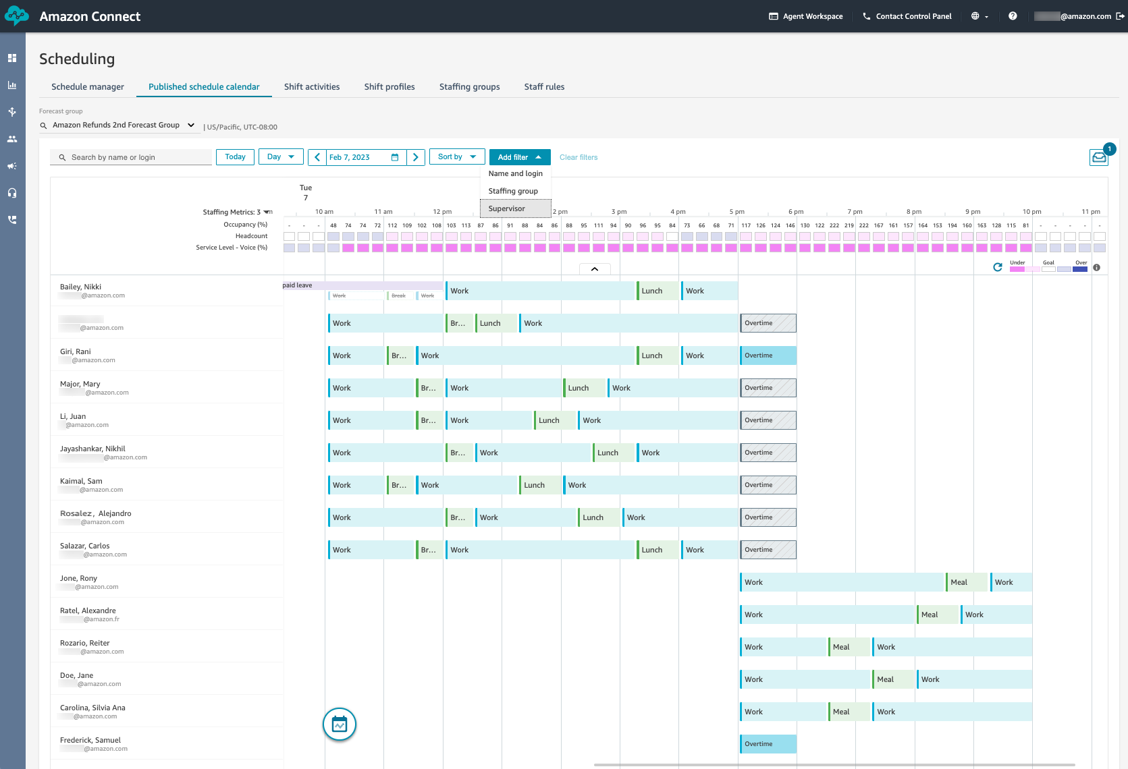Switch to the Shift profiles tab
The width and height of the screenshot is (1128, 769).
[x=390, y=87]
